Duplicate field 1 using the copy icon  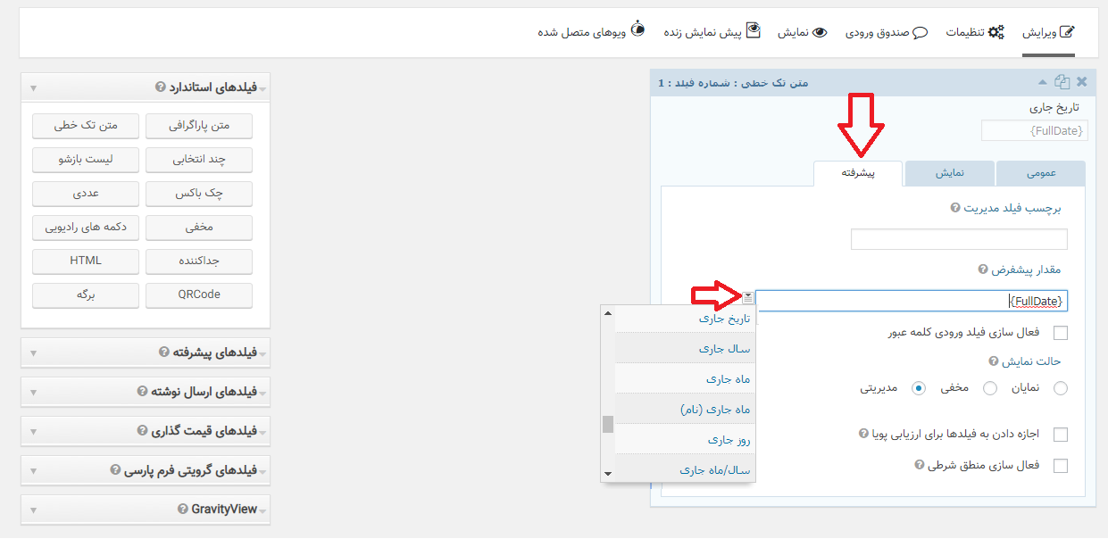pyautogui.click(x=1062, y=81)
